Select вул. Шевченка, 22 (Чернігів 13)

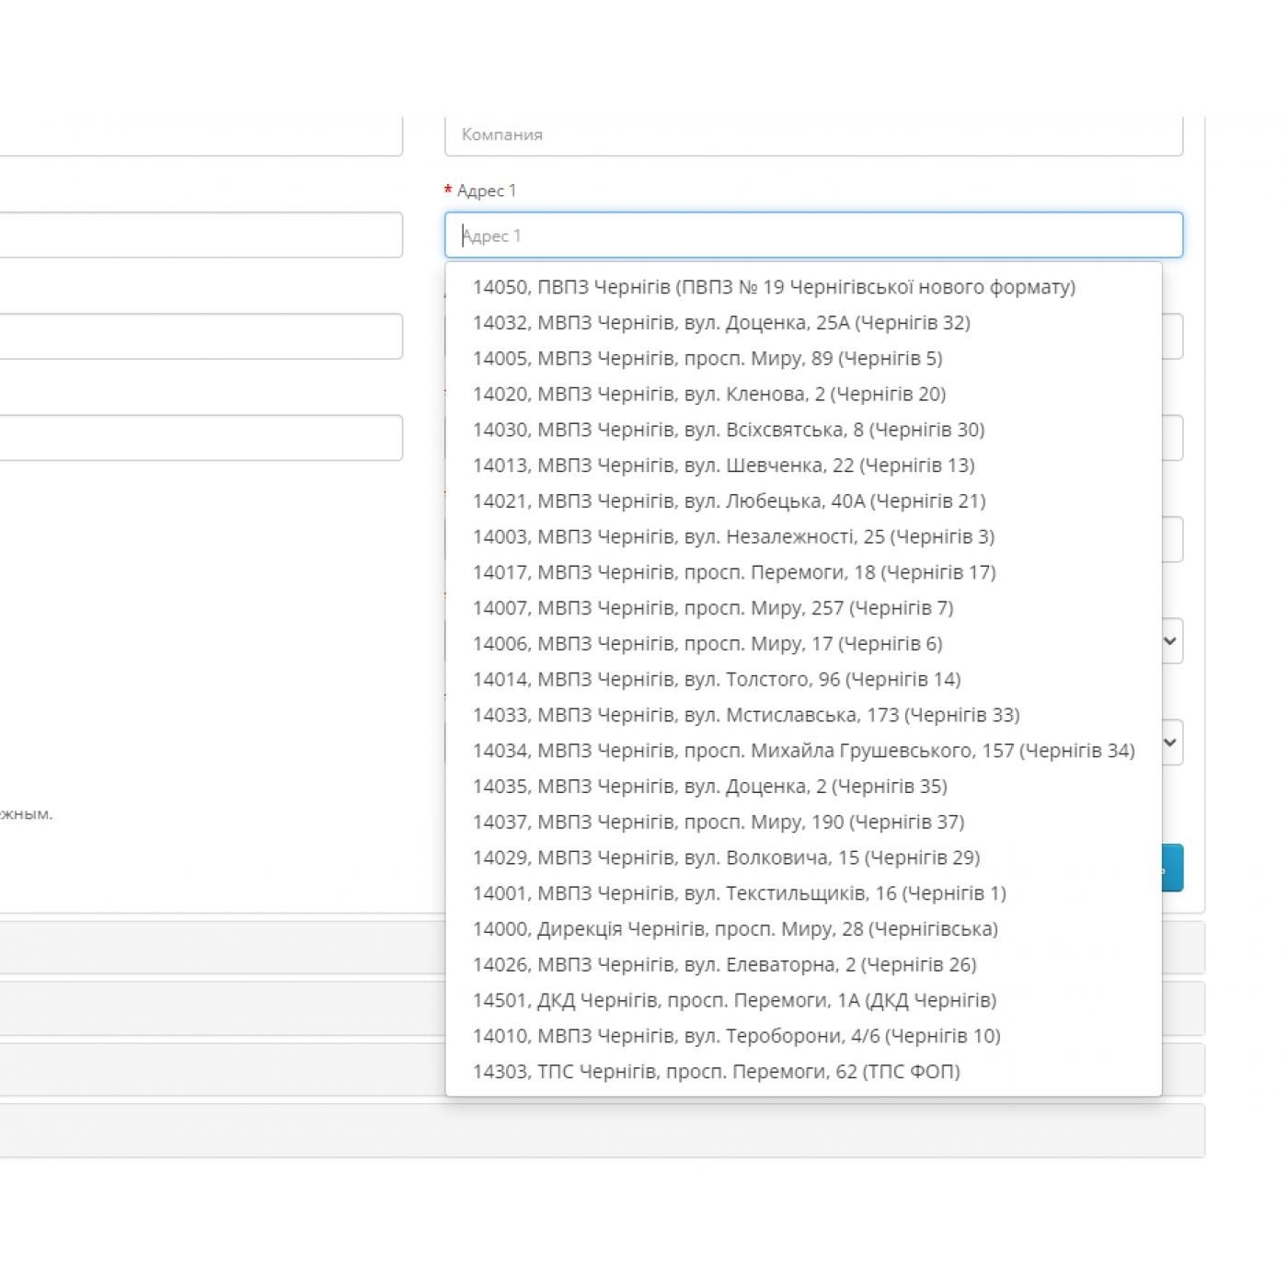[x=723, y=466]
